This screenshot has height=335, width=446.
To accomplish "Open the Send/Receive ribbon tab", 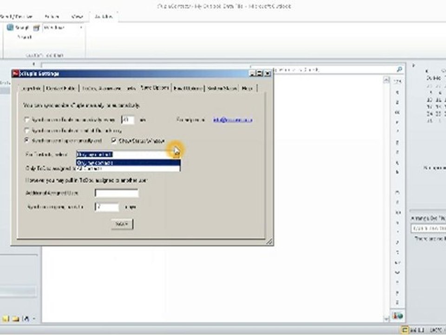I will click(16, 17).
